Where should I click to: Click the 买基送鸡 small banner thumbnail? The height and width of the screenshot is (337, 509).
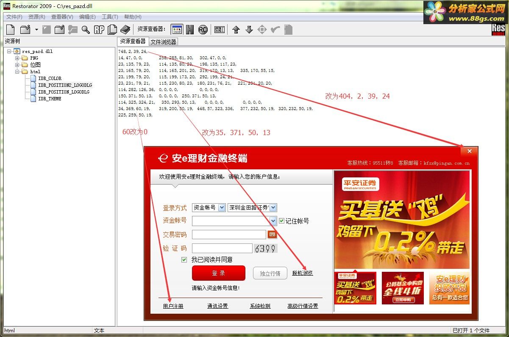tap(355, 288)
